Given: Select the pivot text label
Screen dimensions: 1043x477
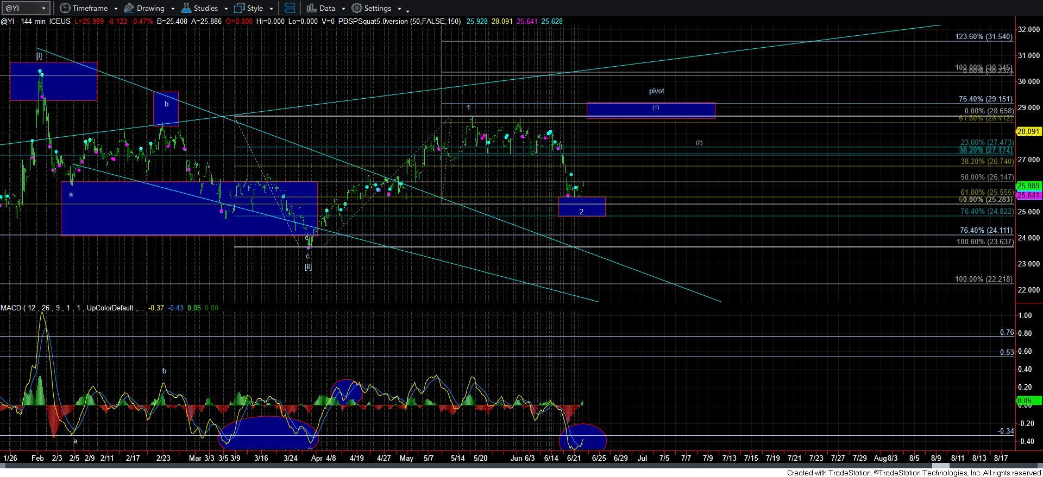Looking at the screenshot, I should click(656, 91).
